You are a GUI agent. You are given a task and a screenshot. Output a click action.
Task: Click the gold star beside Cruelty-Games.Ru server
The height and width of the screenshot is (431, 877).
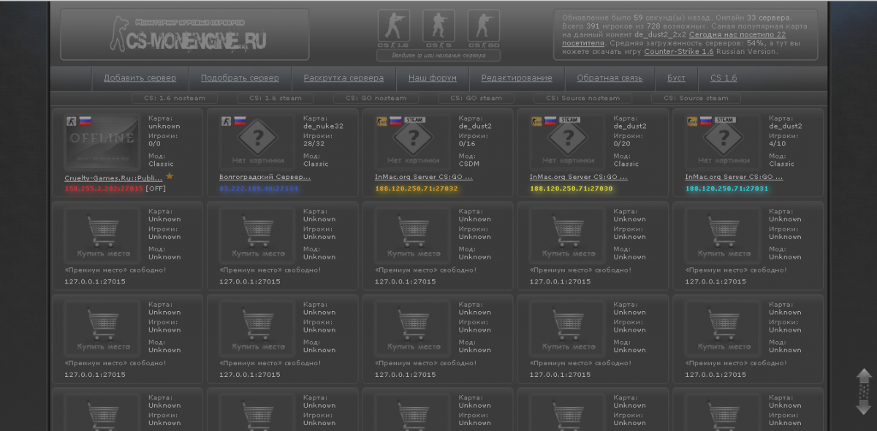tap(170, 176)
